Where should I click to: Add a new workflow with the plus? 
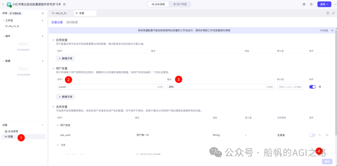(42, 21)
